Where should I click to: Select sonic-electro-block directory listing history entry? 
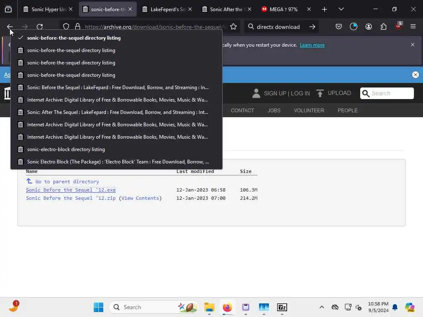[116, 149]
